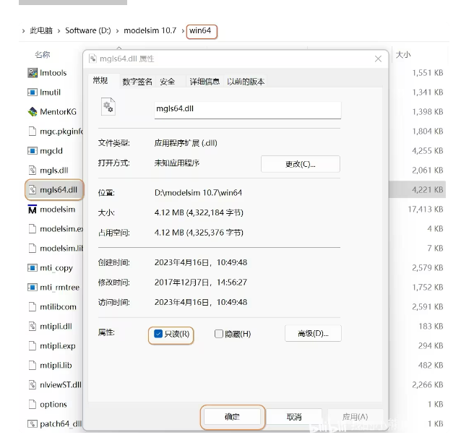The height and width of the screenshot is (448, 474).
Task: Click the 高级(D)... advanced button
Action: click(x=313, y=333)
